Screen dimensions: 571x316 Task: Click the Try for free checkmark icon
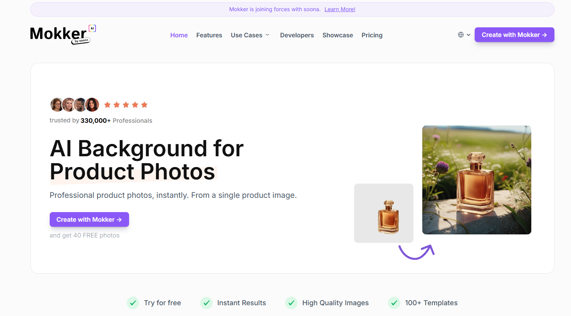pos(133,303)
